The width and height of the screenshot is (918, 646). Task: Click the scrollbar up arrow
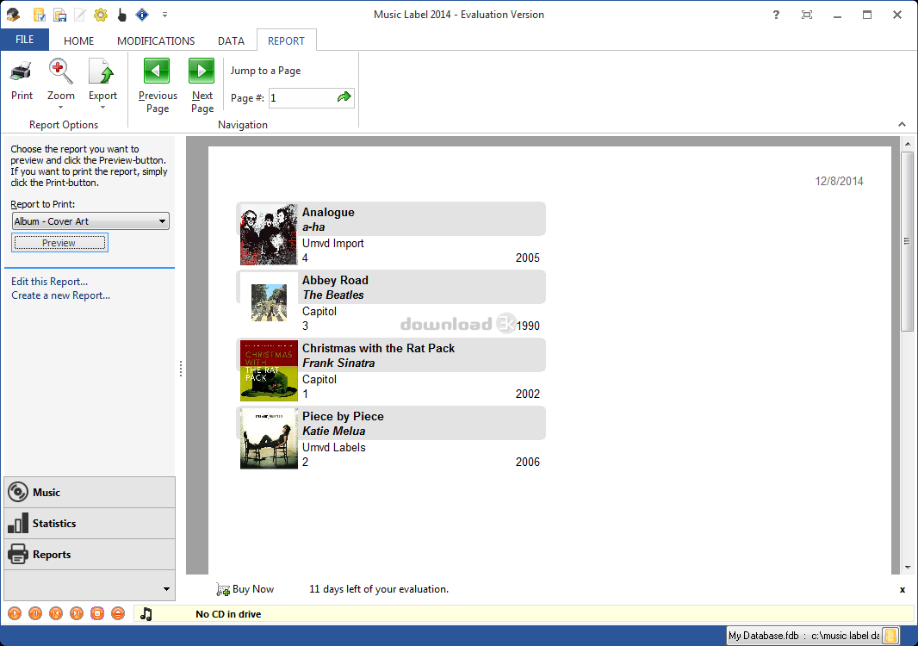908,144
